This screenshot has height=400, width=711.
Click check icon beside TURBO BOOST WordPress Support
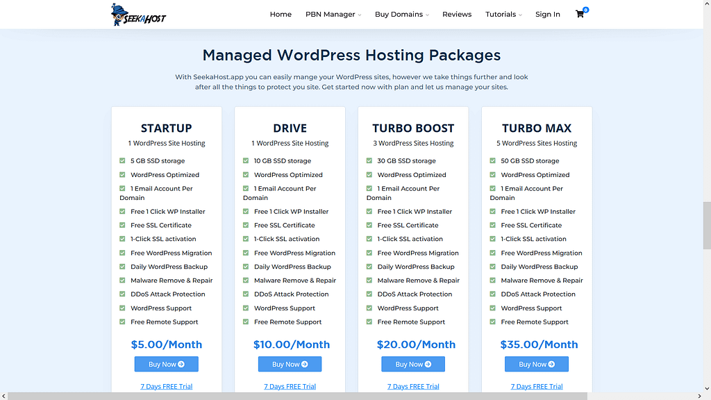tap(369, 308)
